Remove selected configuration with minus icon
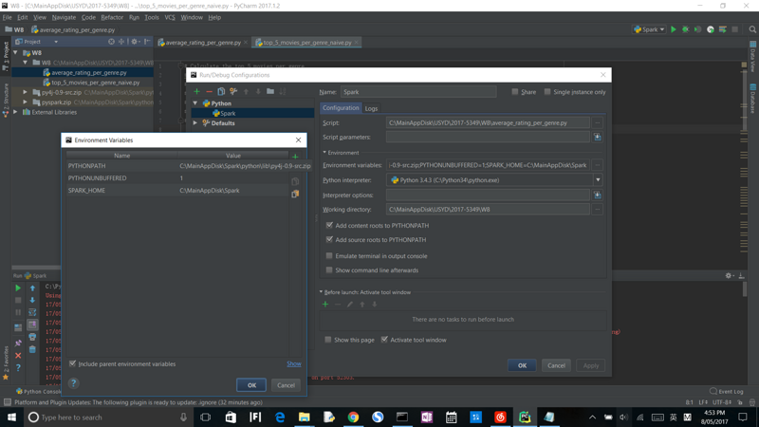Screen dimensions: 759x427 click(209, 91)
